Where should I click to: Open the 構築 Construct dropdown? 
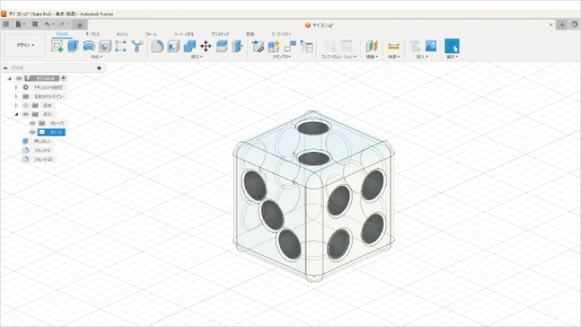372,57
